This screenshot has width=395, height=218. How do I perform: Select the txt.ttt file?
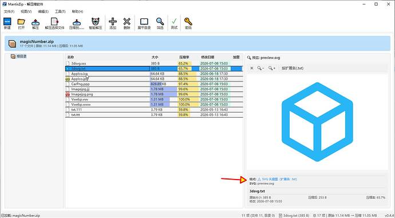click(76, 115)
